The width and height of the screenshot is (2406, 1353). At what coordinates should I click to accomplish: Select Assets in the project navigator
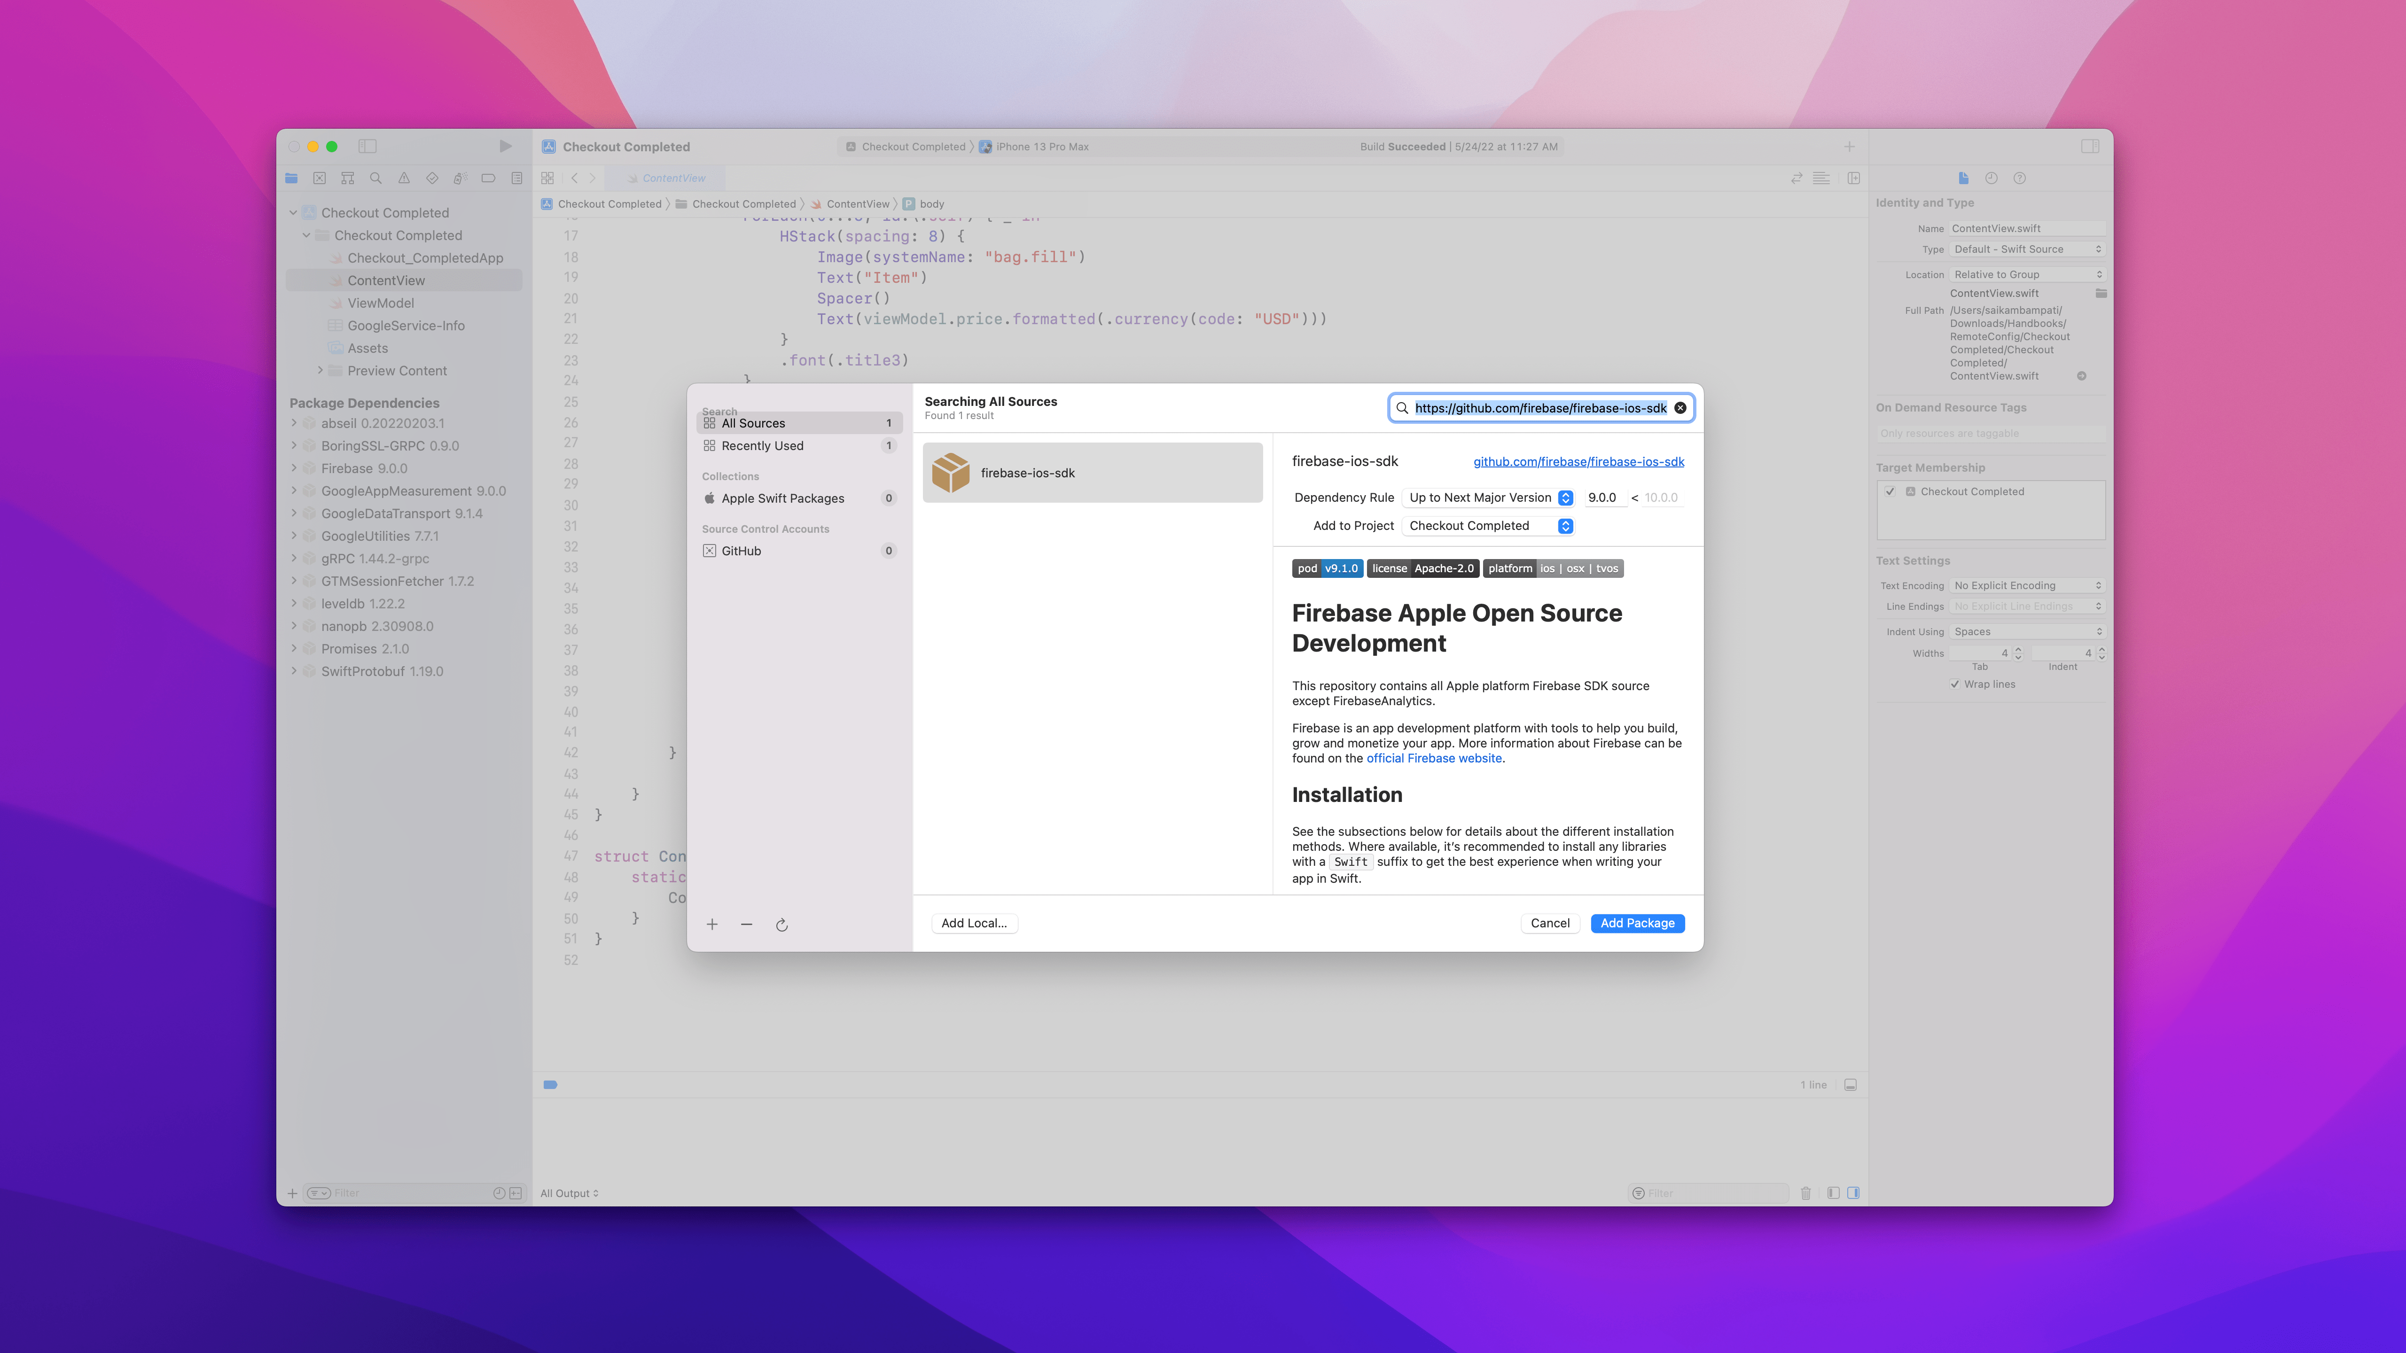(x=367, y=348)
